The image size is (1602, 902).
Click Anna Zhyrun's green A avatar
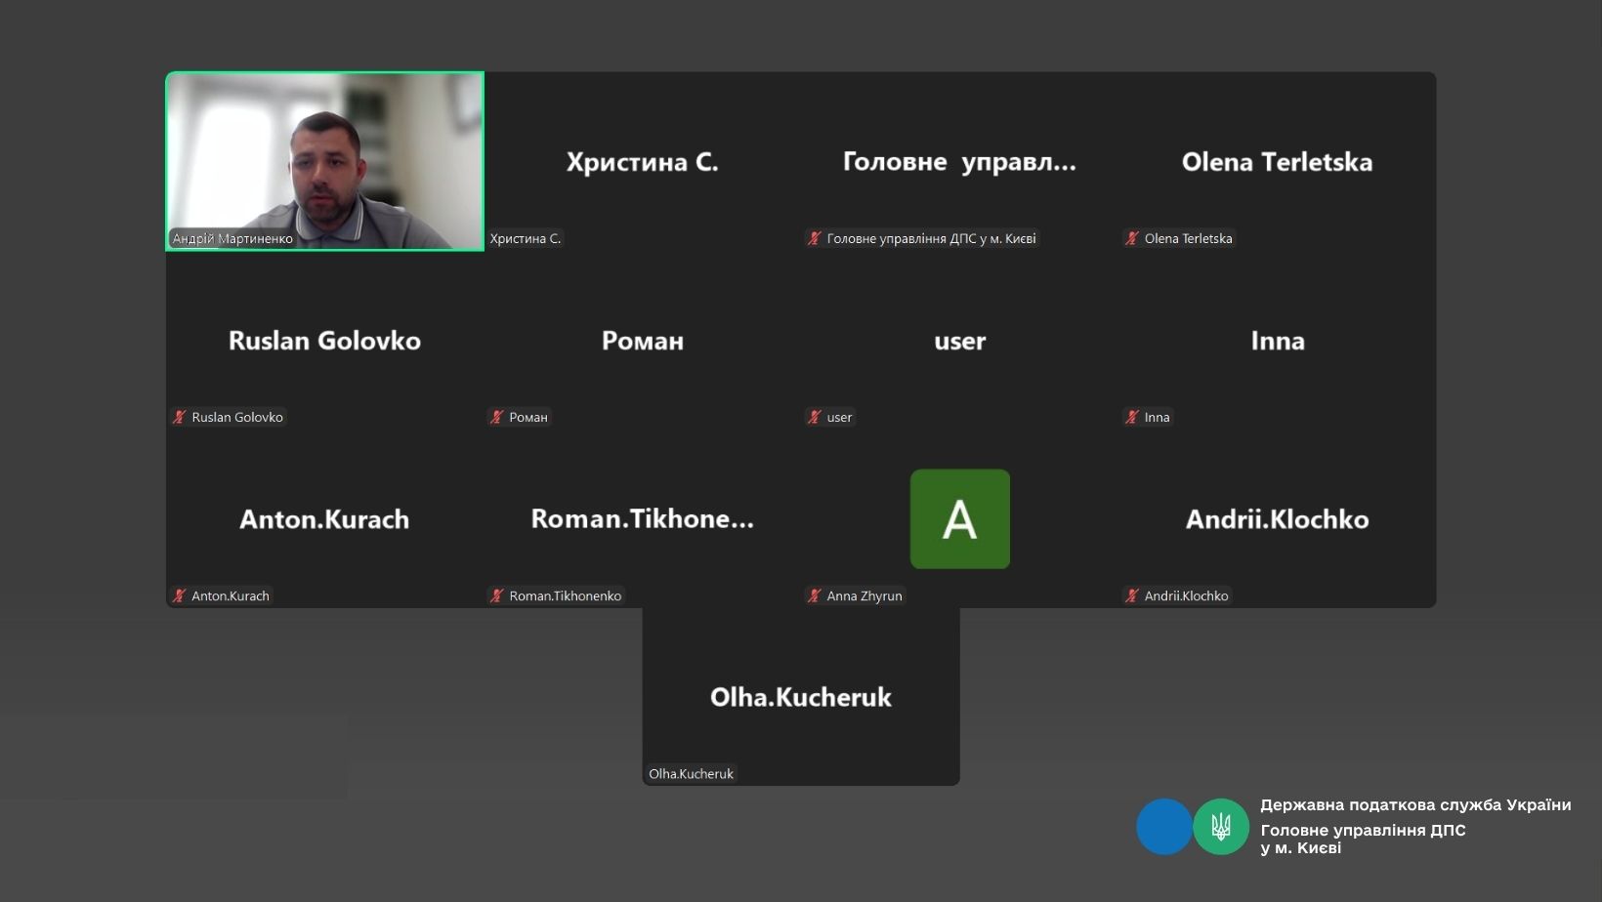pyautogui.click(x=960, y=518)
